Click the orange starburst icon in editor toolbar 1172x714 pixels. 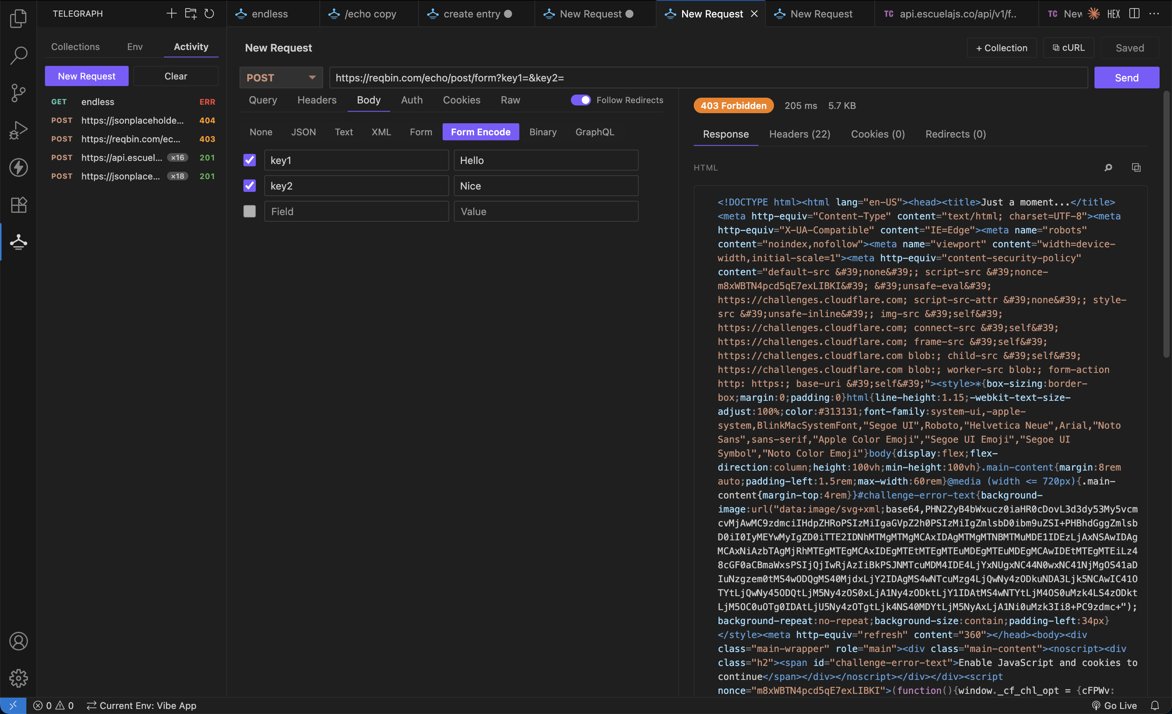(x=1094, y=14)
